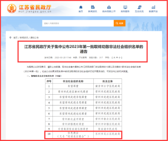Open the 互动交流 interaction icon

pos(139,7)
